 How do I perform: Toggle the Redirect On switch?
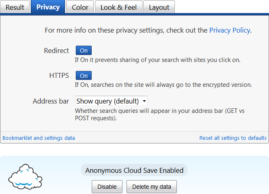(x=84, y=51)
